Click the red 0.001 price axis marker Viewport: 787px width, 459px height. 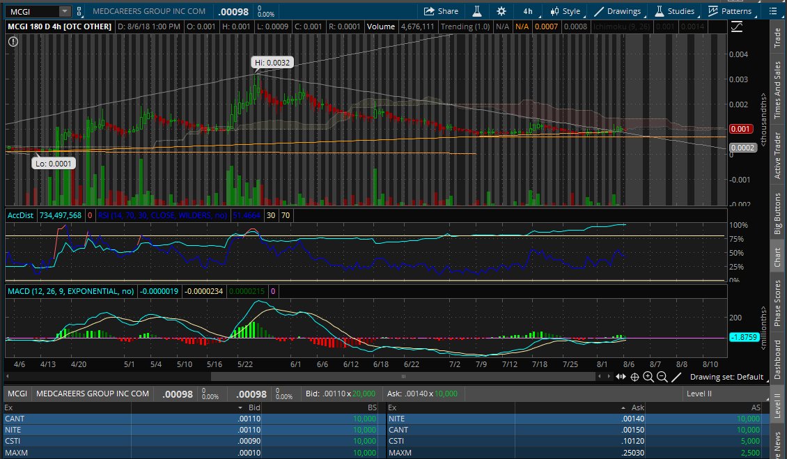(740, 129)
